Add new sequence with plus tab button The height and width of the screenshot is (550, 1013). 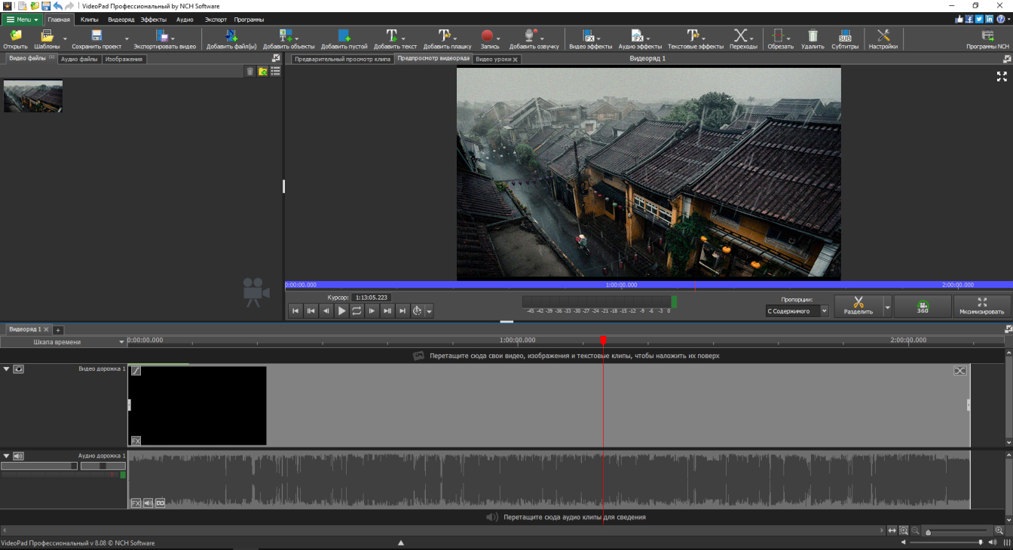point(58,330)
